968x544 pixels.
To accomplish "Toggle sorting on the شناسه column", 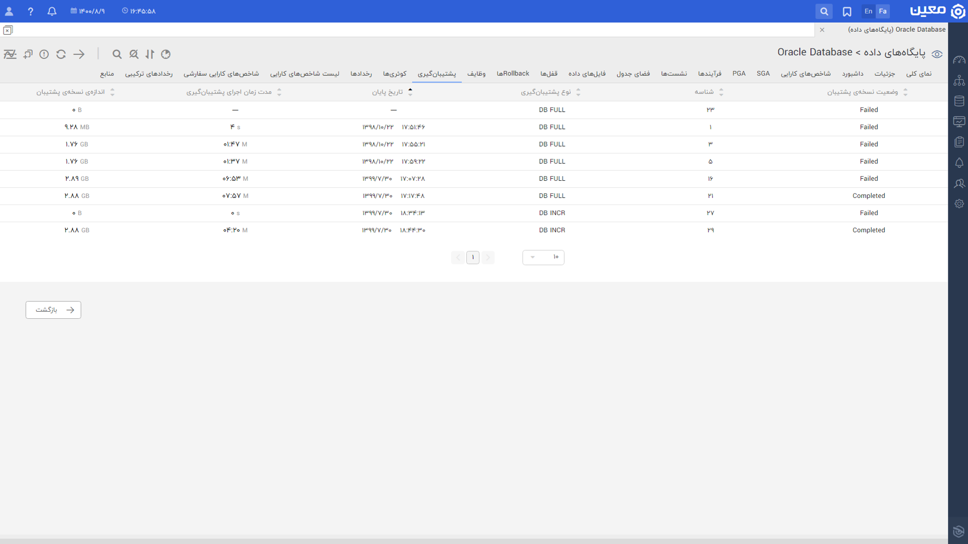I will coord(722,92).
